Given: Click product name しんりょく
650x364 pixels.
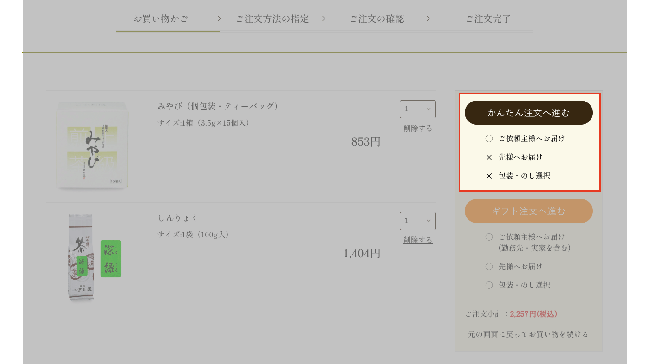Looking at the screenshot, I should pos(178,218).
